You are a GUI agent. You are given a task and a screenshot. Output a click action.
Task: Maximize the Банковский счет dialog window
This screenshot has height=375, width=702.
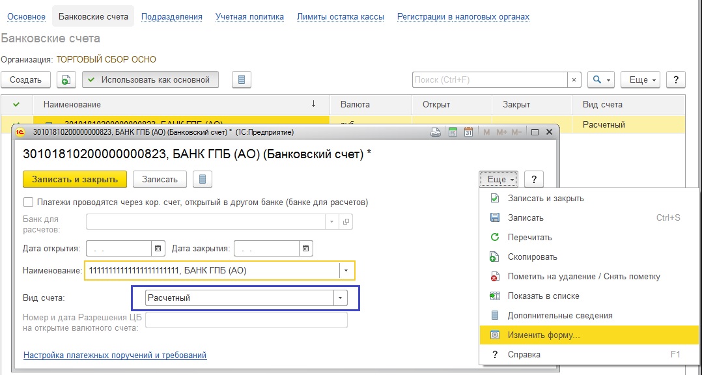pyautogui.click(x=535, y=132)
